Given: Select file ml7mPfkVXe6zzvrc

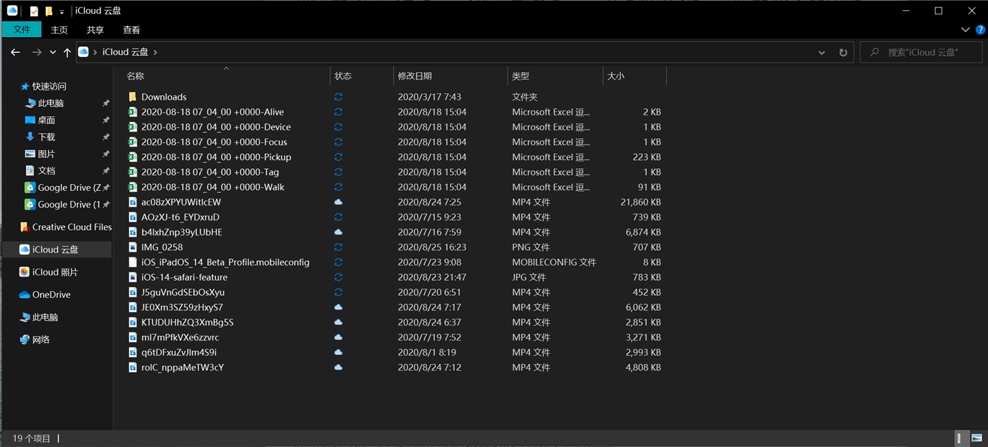Looking at the screenshot, I should [180, 338].
